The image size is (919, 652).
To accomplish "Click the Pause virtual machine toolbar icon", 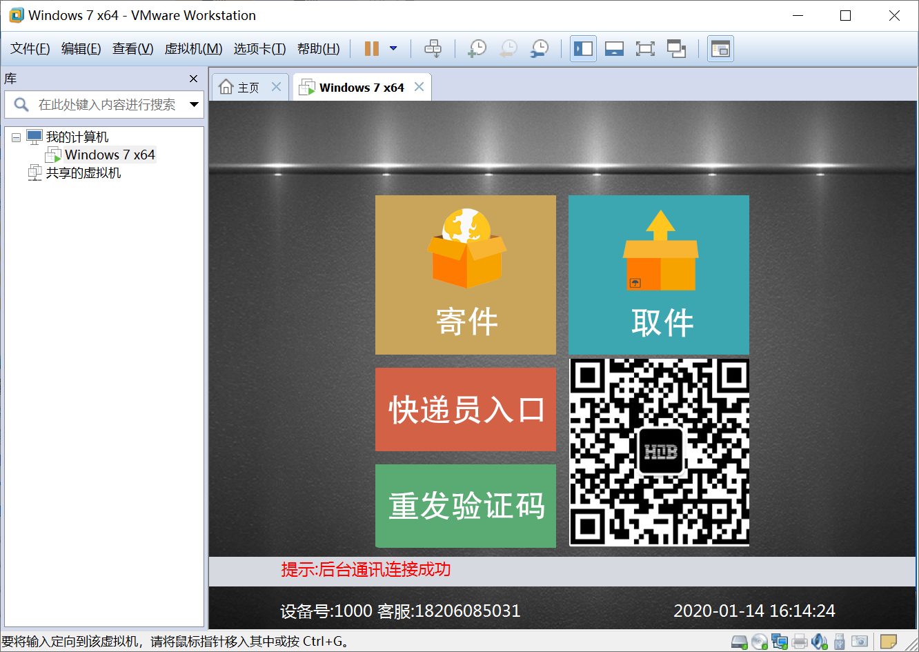I will [372, 48].
